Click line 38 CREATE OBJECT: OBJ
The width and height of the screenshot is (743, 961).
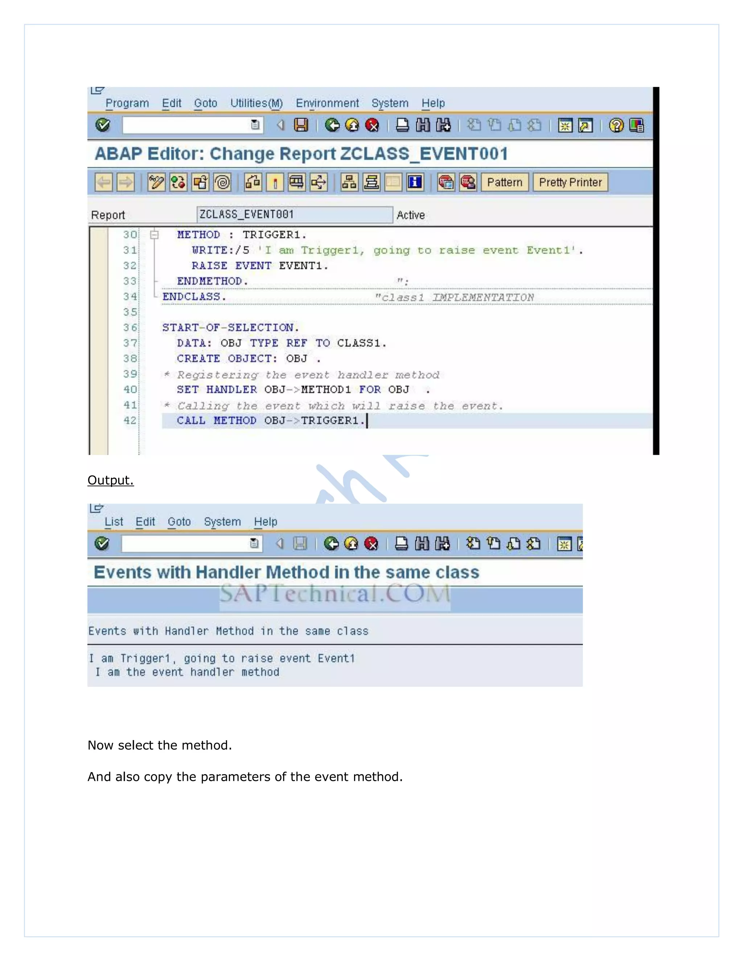point(249,359)
